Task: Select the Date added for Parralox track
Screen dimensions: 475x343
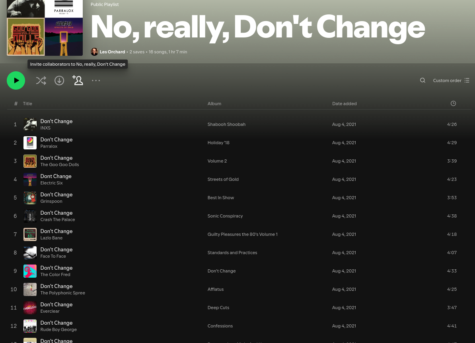Action: 344,143
